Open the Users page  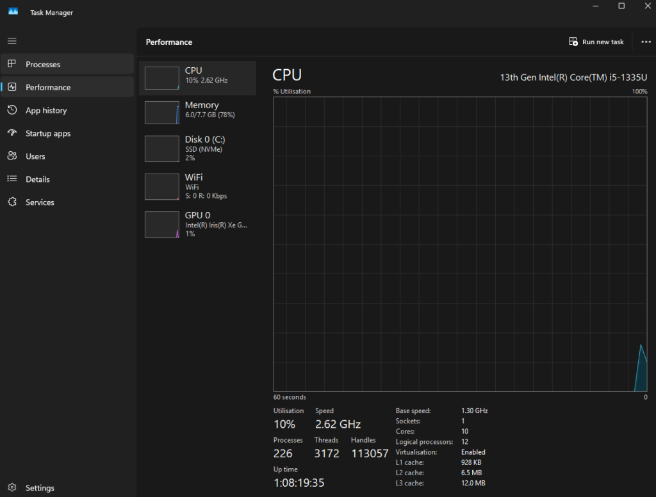(67, 156)
